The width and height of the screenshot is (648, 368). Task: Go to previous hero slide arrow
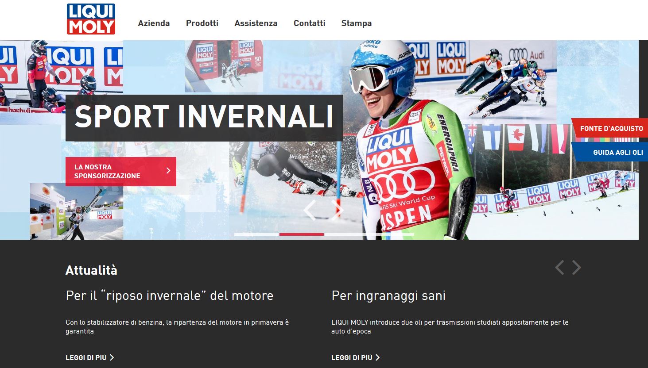[x=310, y=210]
